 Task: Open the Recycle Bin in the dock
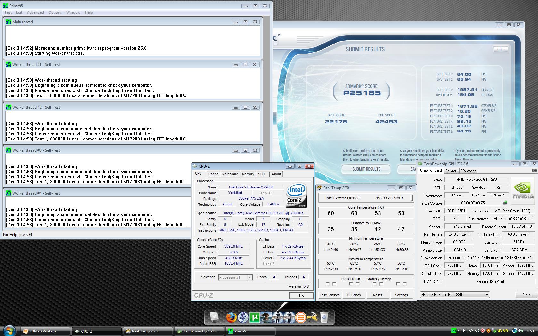coord(324,317)
